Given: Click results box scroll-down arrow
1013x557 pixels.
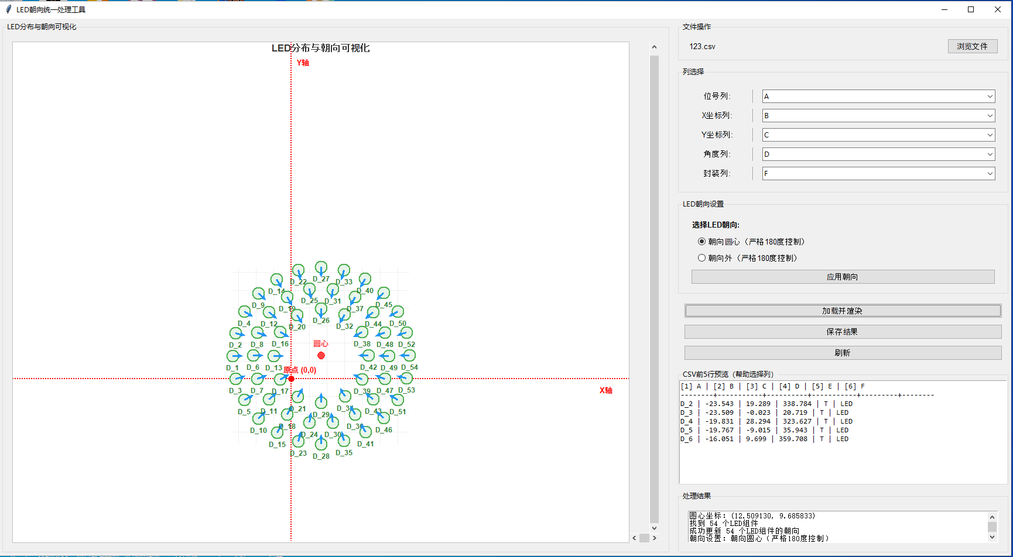Looking at the screenshot, I should tap(992, 537).
